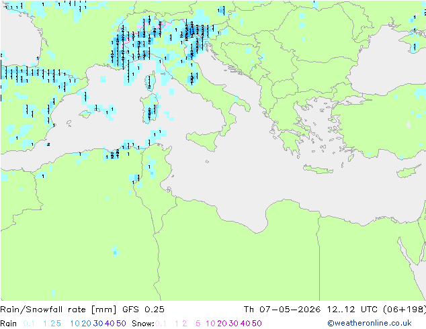
Task: Click the 'GFS 0.25' model label
Action: coord(143,310)
